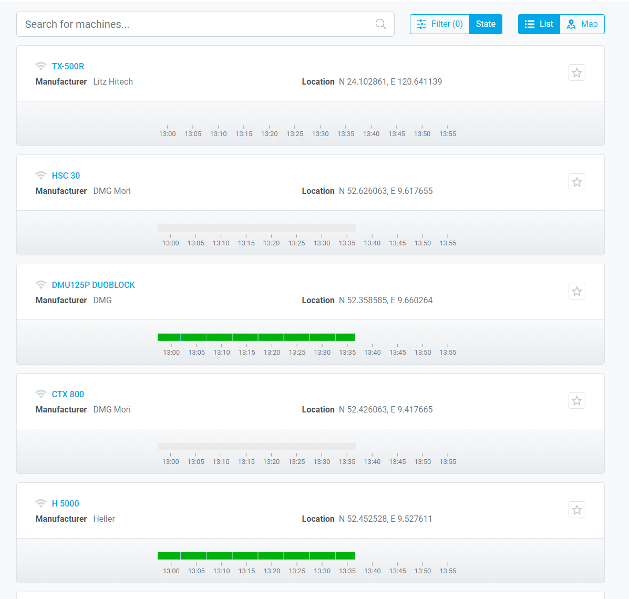The height and width of the screenshot is (599, 629).
Task: Click the connectivity icon next to DMU125P DUOBLOCK
Action: (41, 284)
